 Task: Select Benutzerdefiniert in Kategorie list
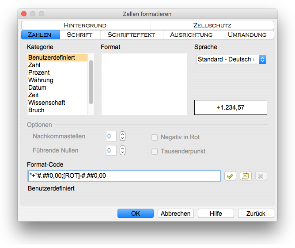pos(57,57)
